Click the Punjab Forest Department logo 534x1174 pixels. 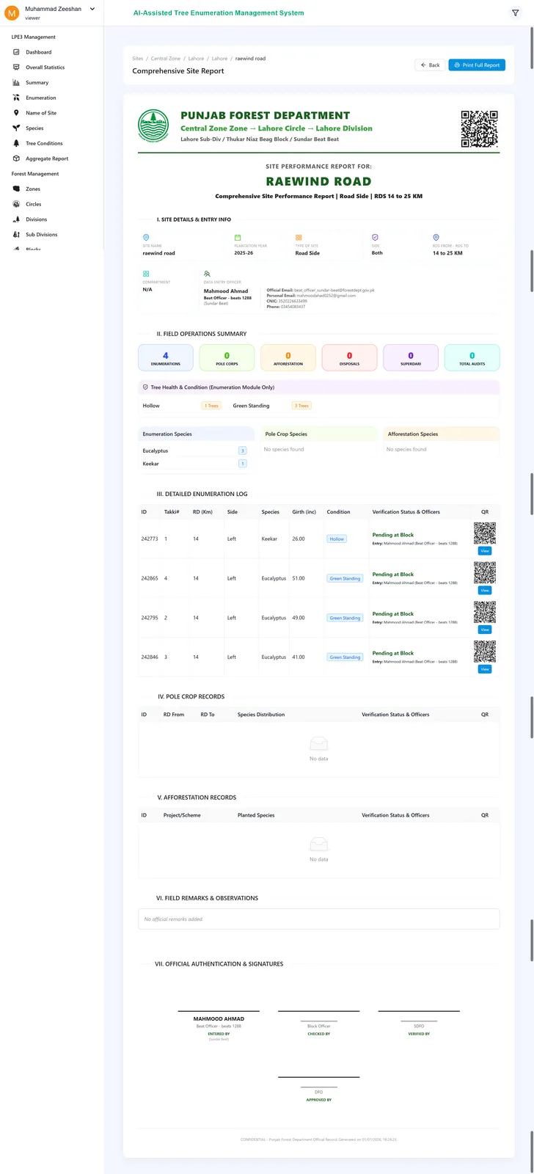tap(153, 125)
